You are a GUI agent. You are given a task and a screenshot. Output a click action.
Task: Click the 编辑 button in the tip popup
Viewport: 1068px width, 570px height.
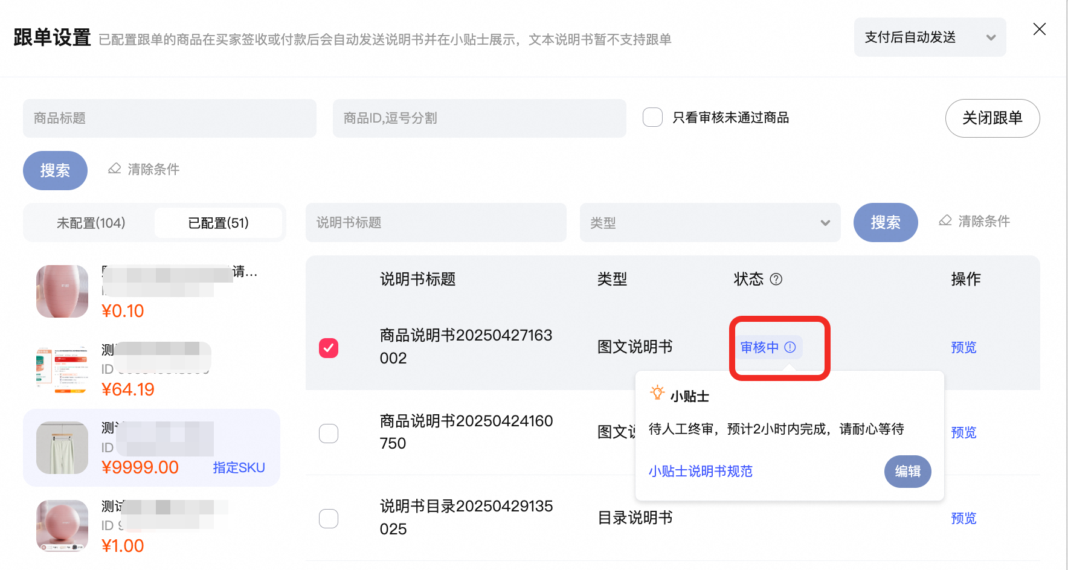(x=908, y=472)
